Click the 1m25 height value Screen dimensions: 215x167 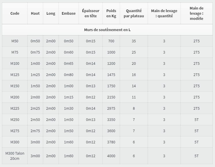(x=35, y=75)
